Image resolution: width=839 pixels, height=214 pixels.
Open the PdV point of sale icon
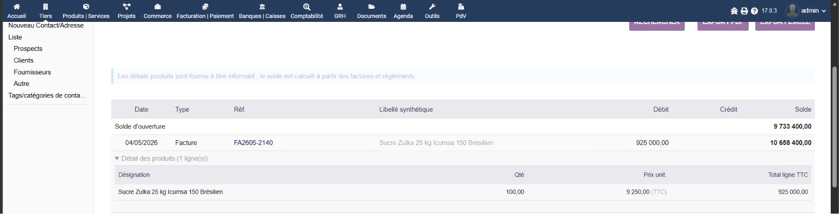(x=461, y=7)
